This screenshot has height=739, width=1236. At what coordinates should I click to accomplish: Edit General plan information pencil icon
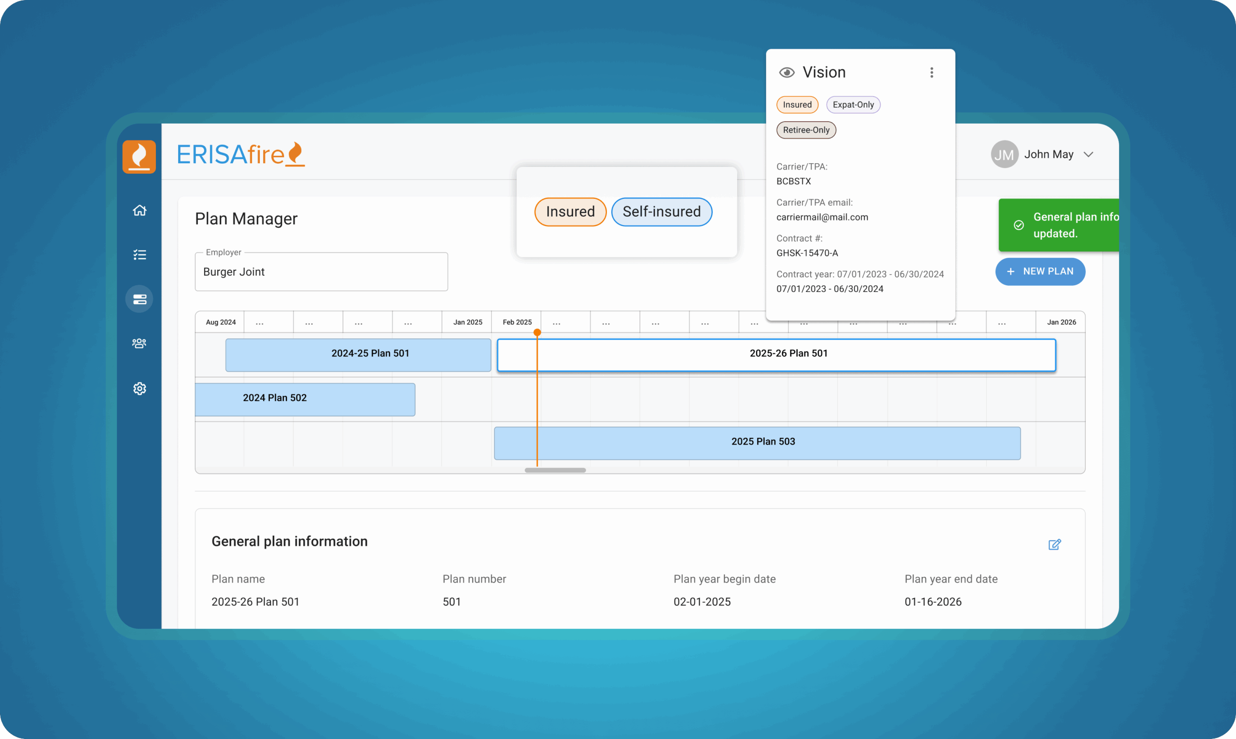click(x=1055, y=544)
